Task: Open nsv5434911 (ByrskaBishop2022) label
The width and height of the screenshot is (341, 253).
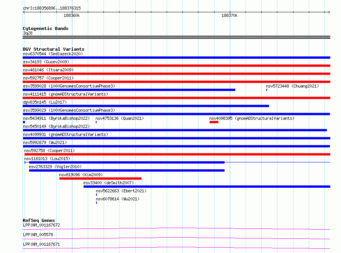Action: pos(56,118)
